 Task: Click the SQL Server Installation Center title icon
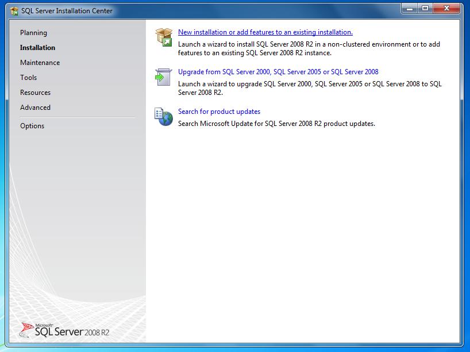pos(14,11)
